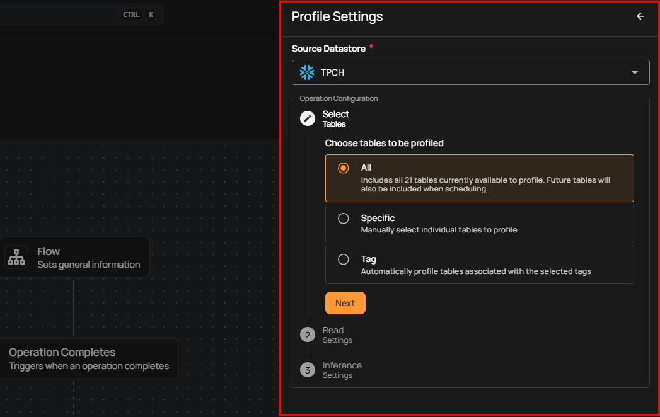Image resolution: width=660 pixels, height=417 pixels.
Task: Select the Operation Completes trigger node
Action: pyautogui.click(x=88, y=358)
